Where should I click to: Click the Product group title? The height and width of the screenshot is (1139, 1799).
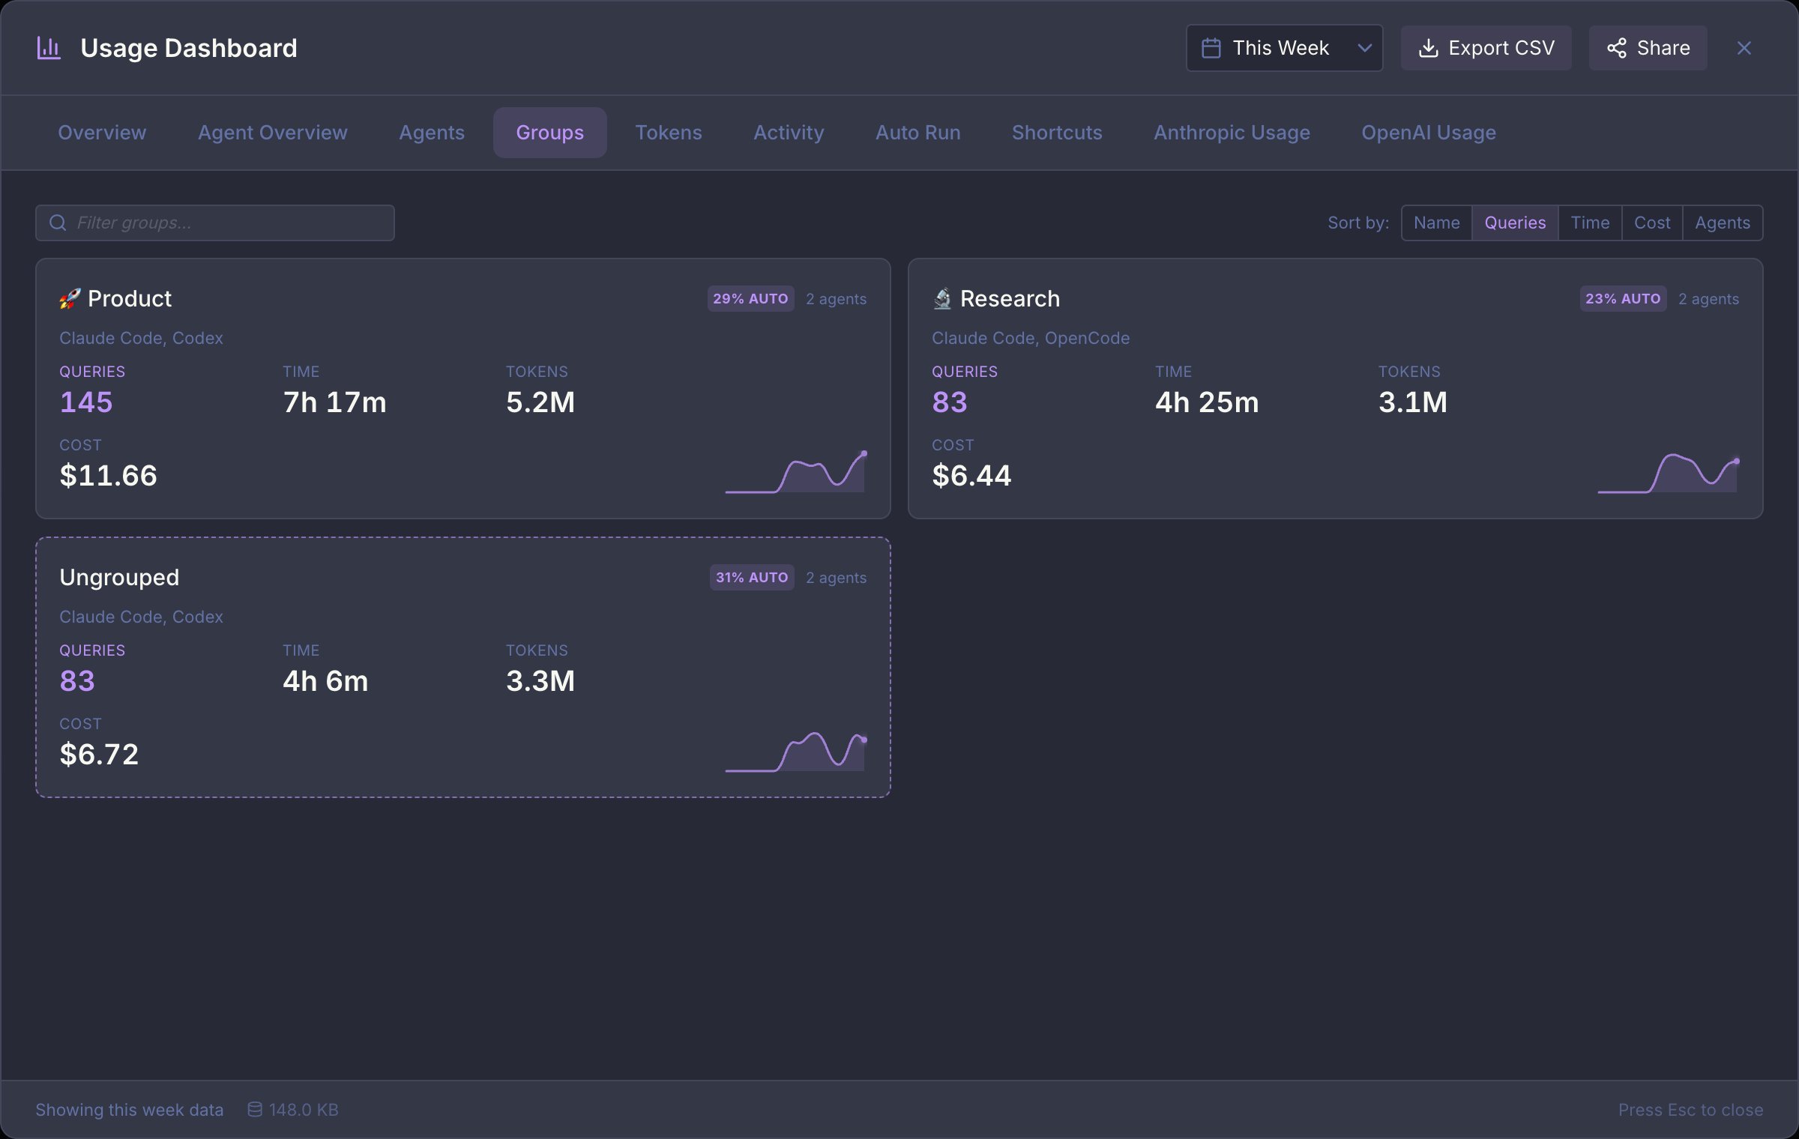click(130, 298)
